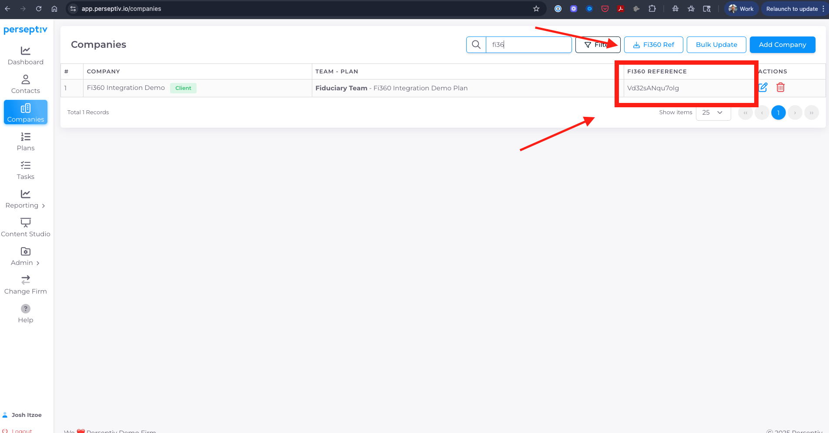Open the Filter button
Screen dimensions: 829x433
tap(598, 45)
